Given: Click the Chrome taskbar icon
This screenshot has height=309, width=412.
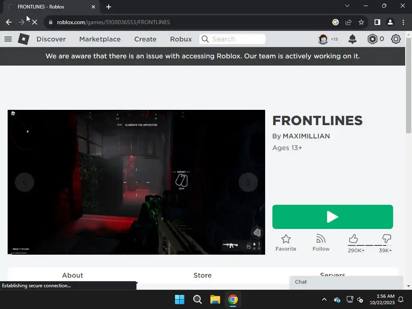Looking at the screenshot, I should (x=233, y=299).
